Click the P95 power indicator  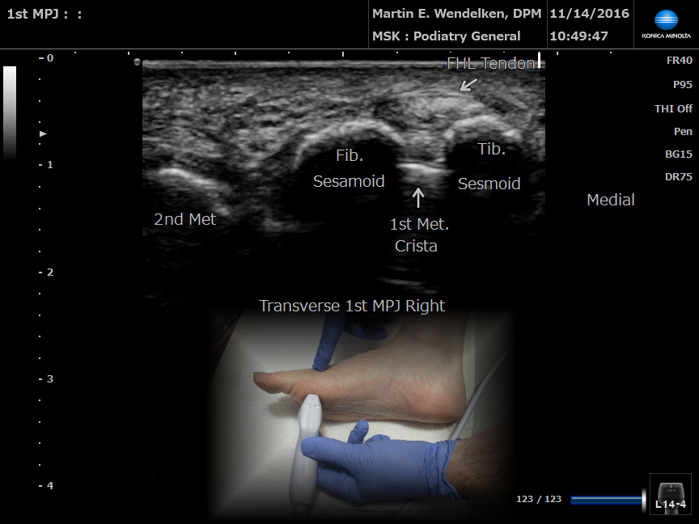(x=681, y=84)
